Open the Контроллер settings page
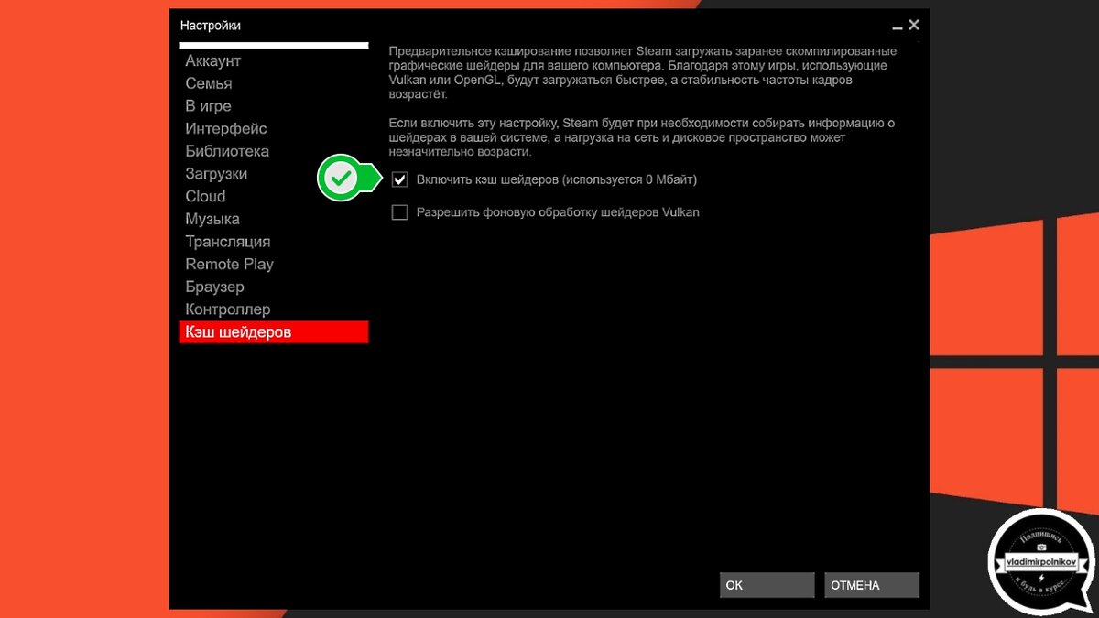Image resolution: width=1099 pixels, height=618 pixels. (x=274, y=309)
